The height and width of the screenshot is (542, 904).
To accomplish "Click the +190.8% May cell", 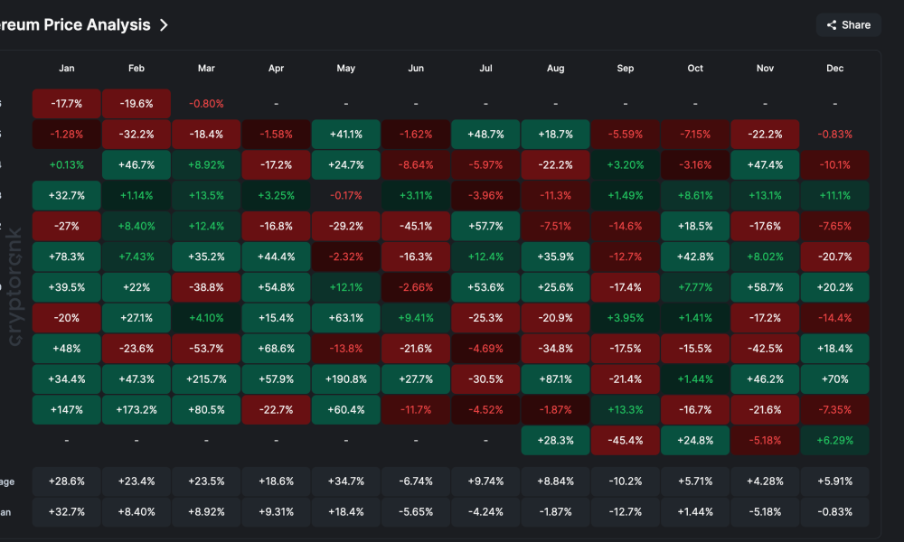I will point(345,378).
